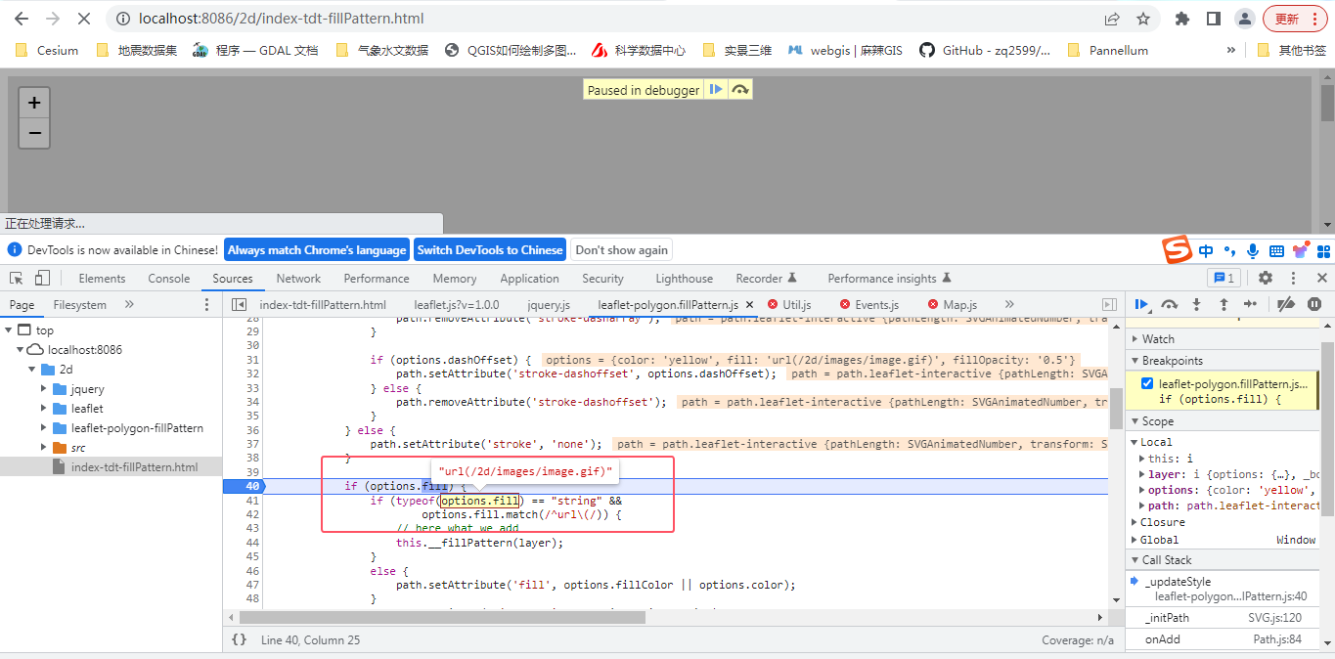1335x659 pixels.
Task: Click Switch DevTools to Chinese button
Action: (490, 250)
